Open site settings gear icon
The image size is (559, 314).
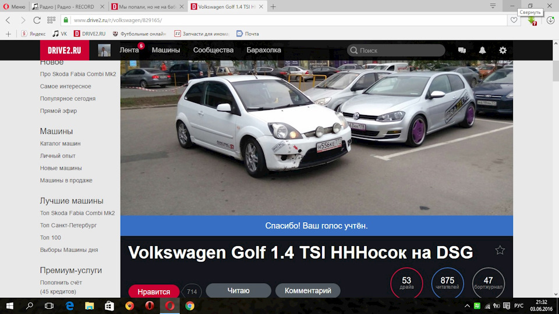tap(503, 50)
